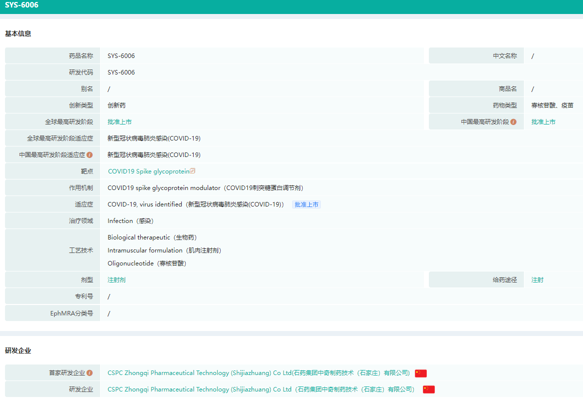Image resolution: width=583 pixels, height=399 pixels.
Task: Open CSPC Zhongqi link in last 研发企业 row
Action: pyautogui.click(x=261, y=389)
